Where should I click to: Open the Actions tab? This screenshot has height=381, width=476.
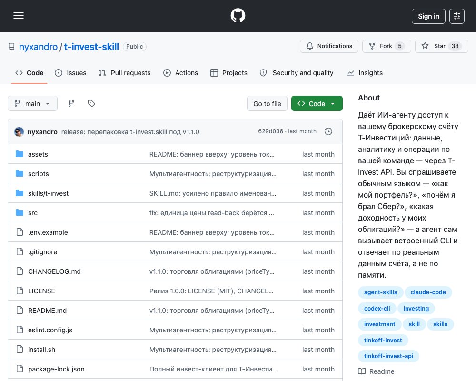coord(180,73)
